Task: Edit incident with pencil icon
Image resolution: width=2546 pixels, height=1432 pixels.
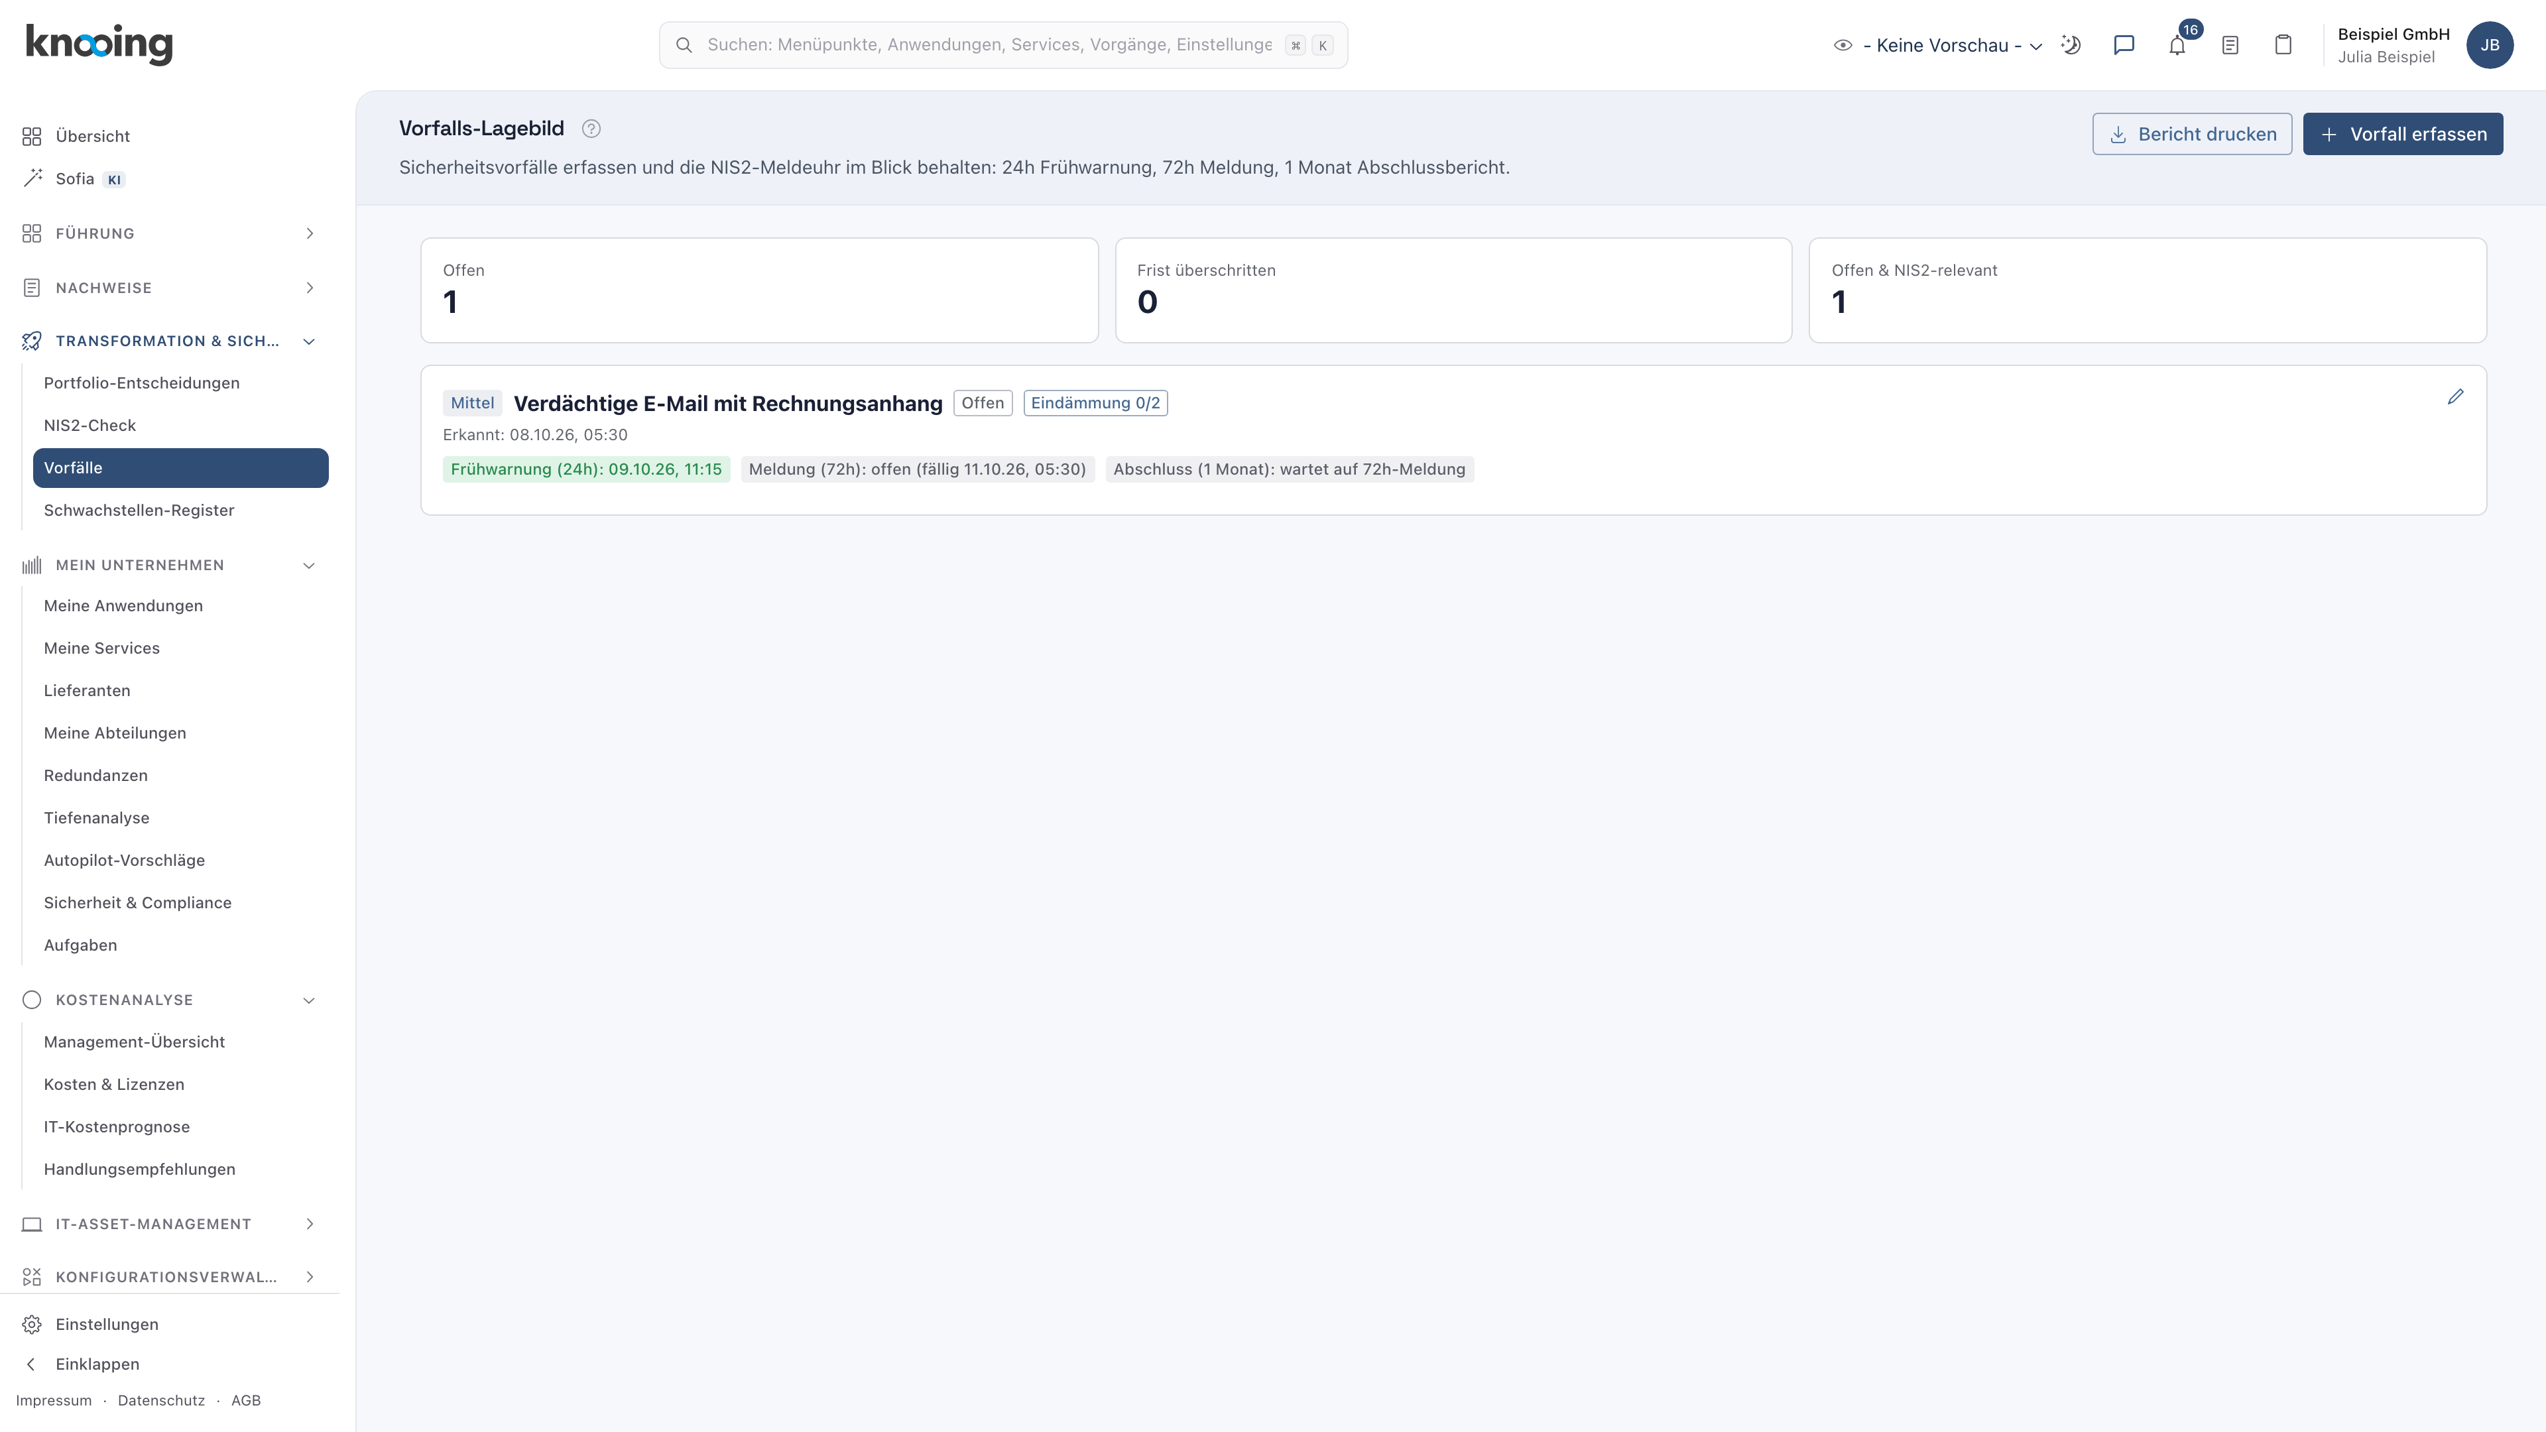Action: pos(2455,396)
